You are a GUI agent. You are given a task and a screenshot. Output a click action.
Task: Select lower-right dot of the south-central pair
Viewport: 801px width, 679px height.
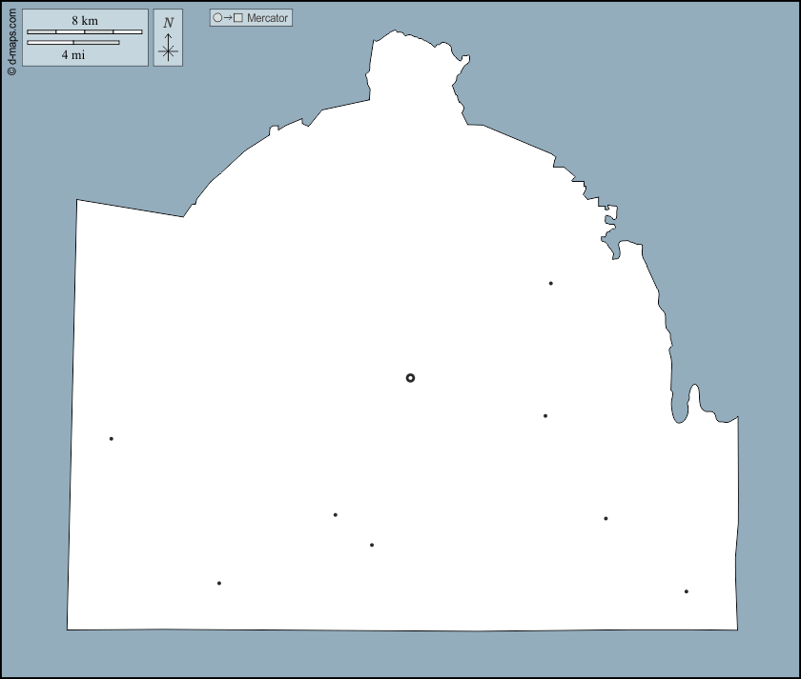click(371, 546)
